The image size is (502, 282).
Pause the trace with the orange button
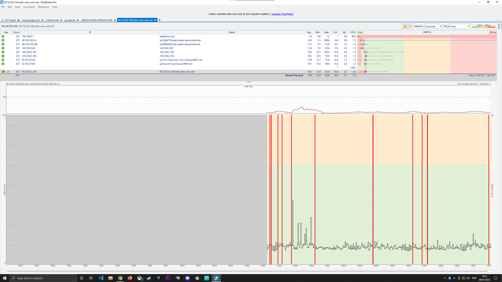[405, 26]
